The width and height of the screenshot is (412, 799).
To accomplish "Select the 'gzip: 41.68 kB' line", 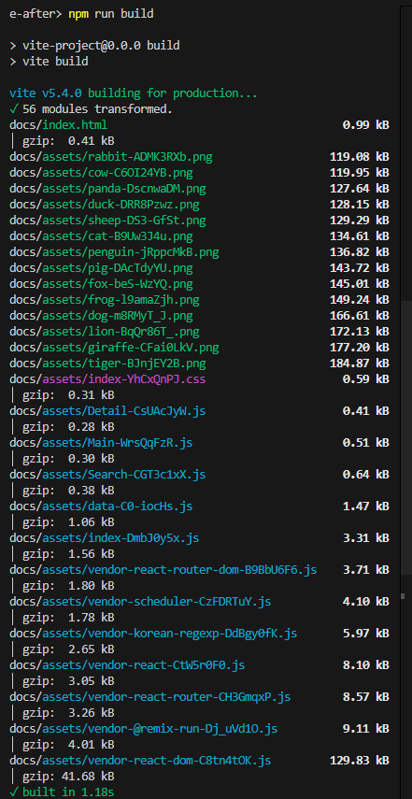I will pos(69,776).
